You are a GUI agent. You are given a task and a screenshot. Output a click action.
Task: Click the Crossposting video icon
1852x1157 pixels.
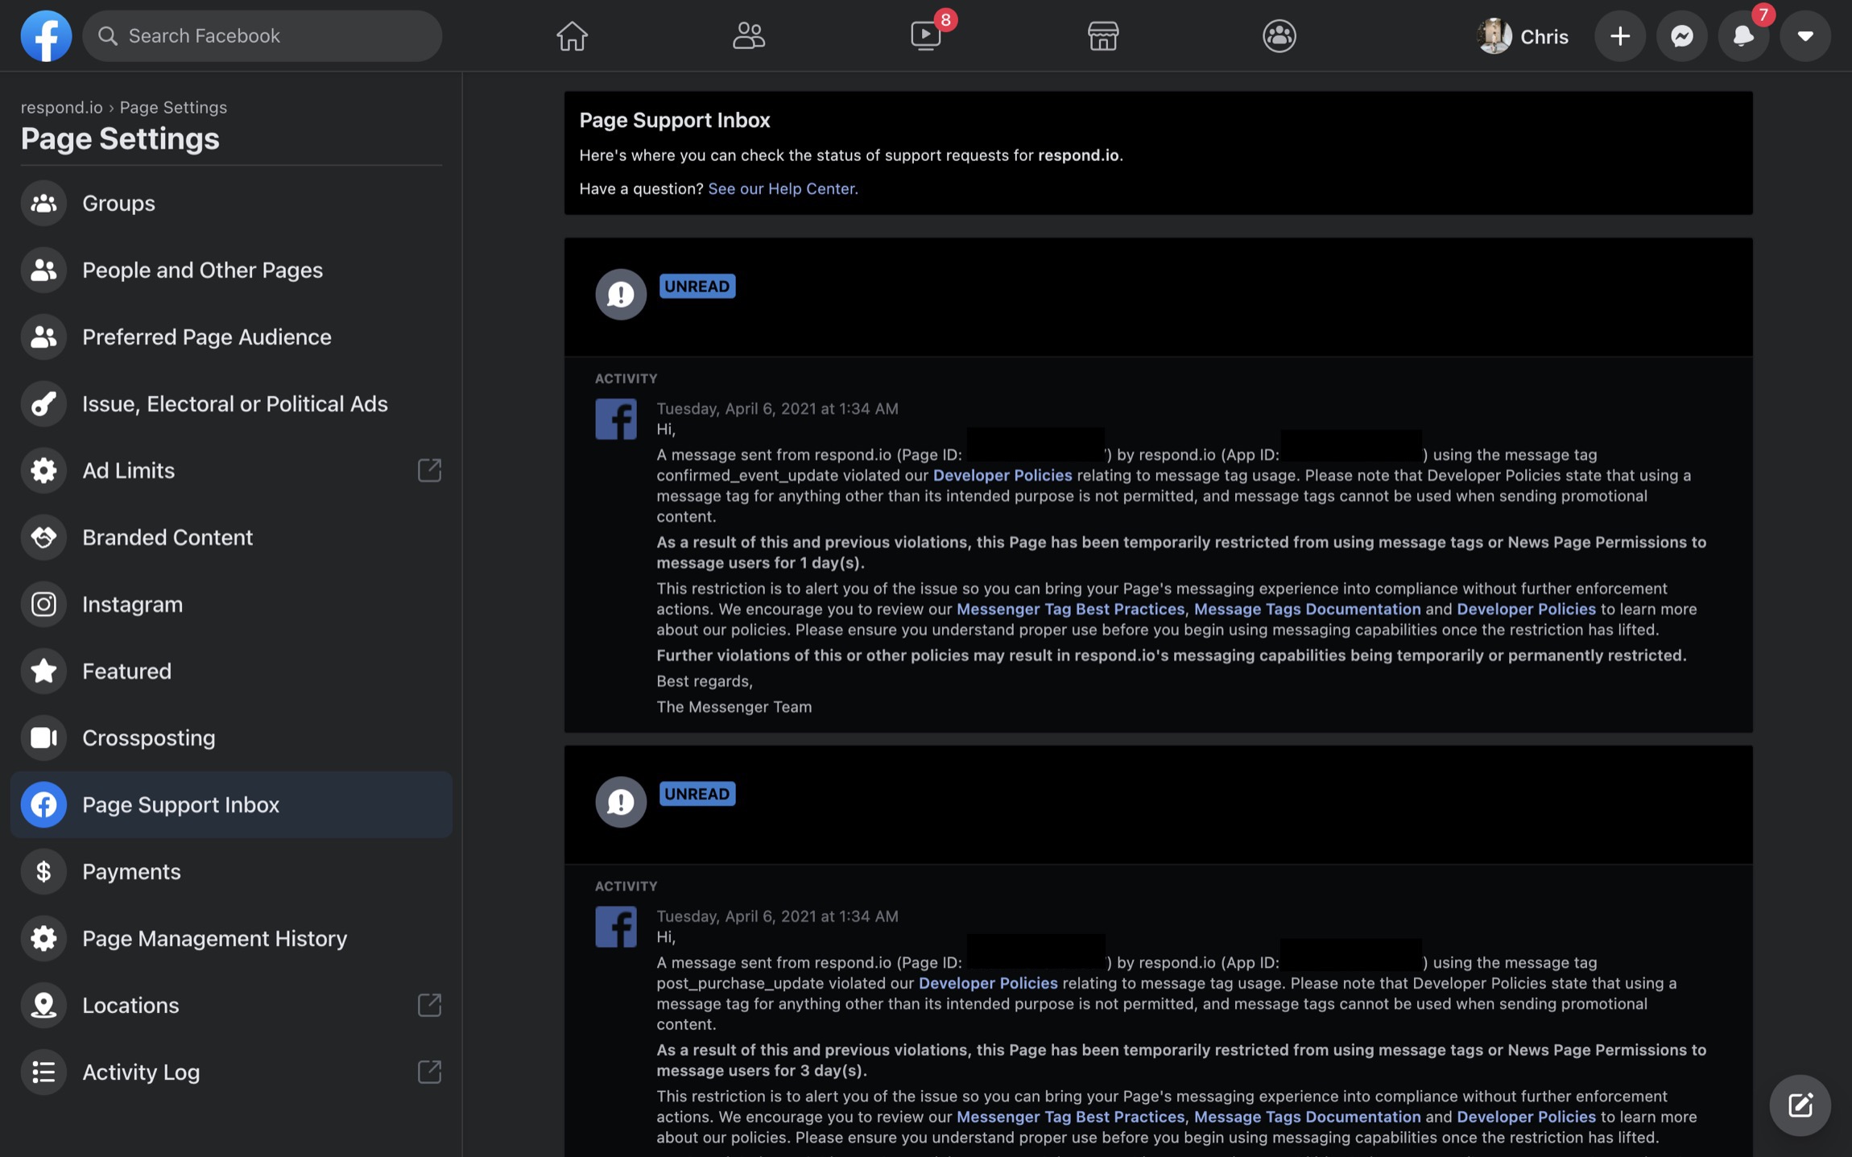click(x=43, y=738)
